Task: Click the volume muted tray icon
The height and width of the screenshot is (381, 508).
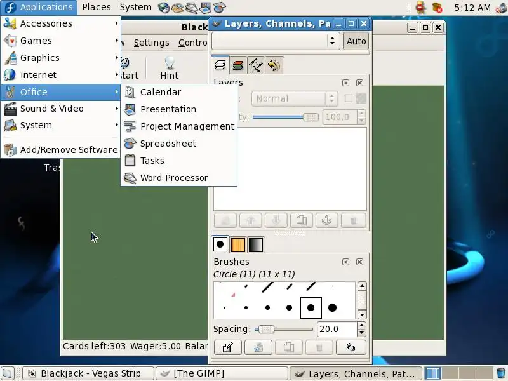Action: 501,8
